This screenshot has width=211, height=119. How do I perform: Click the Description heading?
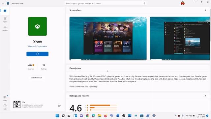pos(75,68)
